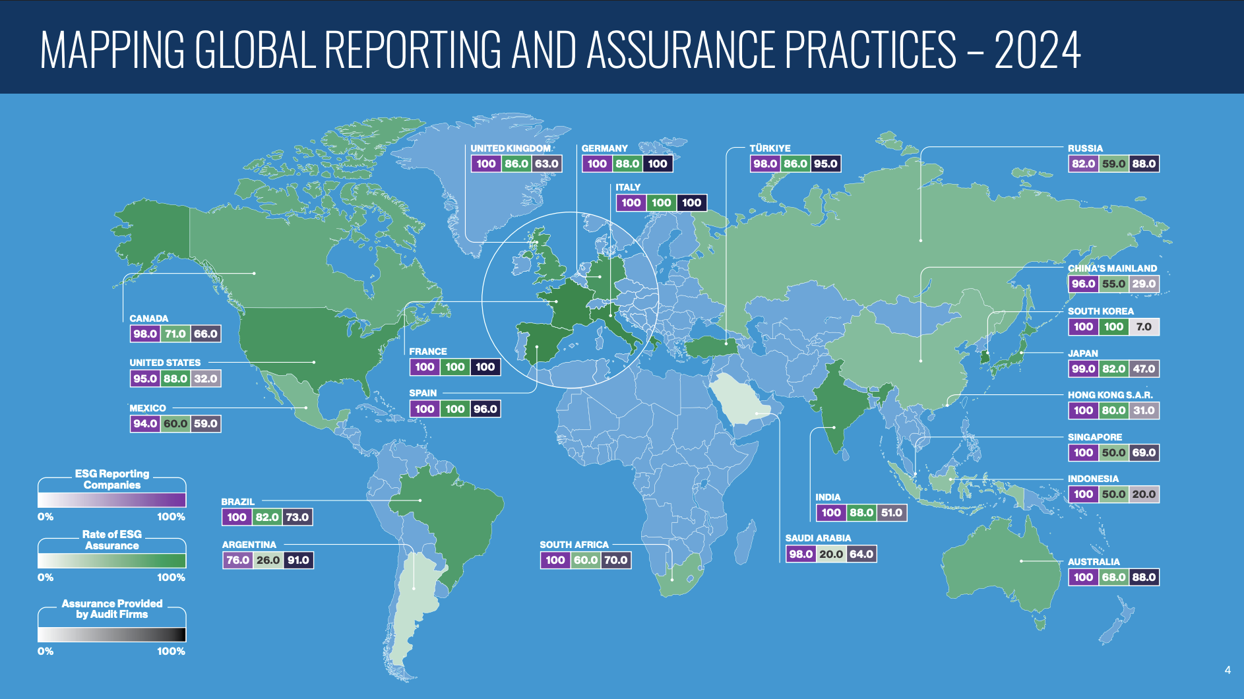Select the Hong Kong S.A.R. label
Image resolution: width=1244 pixels, height=699 pixels.
pyautogui.click(x=1110, y=395)
